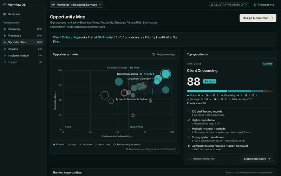
Task: Click the Reset demo circular arrow icon
Action: pyautogui.click(x=255, y=5)
